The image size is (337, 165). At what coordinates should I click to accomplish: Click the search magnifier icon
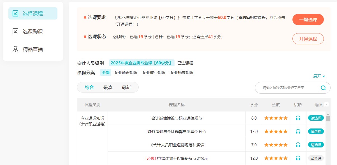click(x=323, y=88)
